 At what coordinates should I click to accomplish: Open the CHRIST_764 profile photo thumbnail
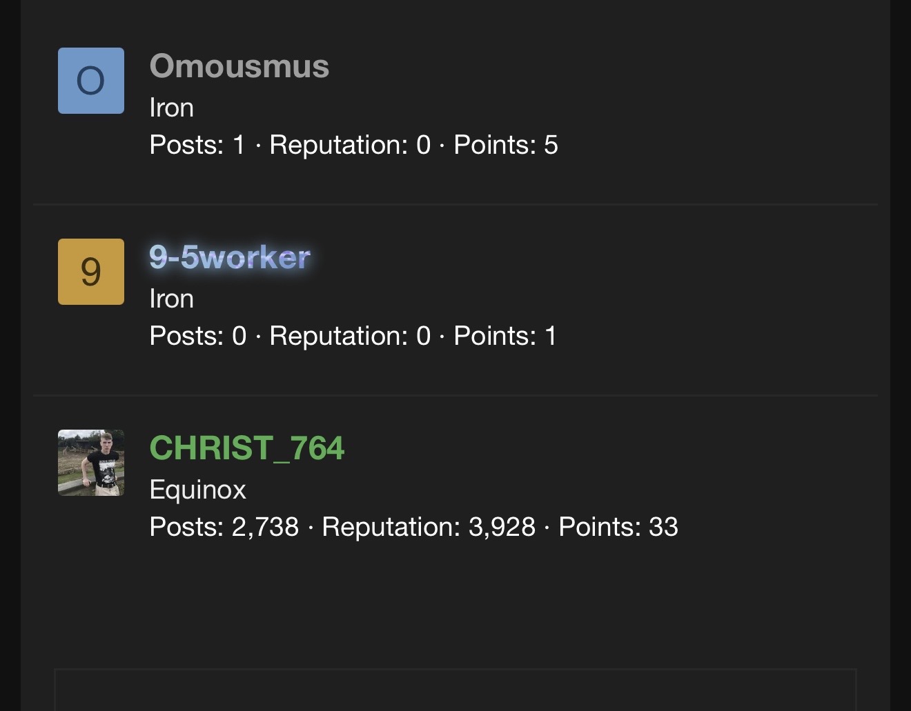[91, 463]
